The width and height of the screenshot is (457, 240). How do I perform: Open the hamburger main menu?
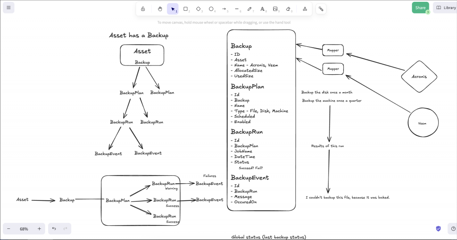[8, 8]
